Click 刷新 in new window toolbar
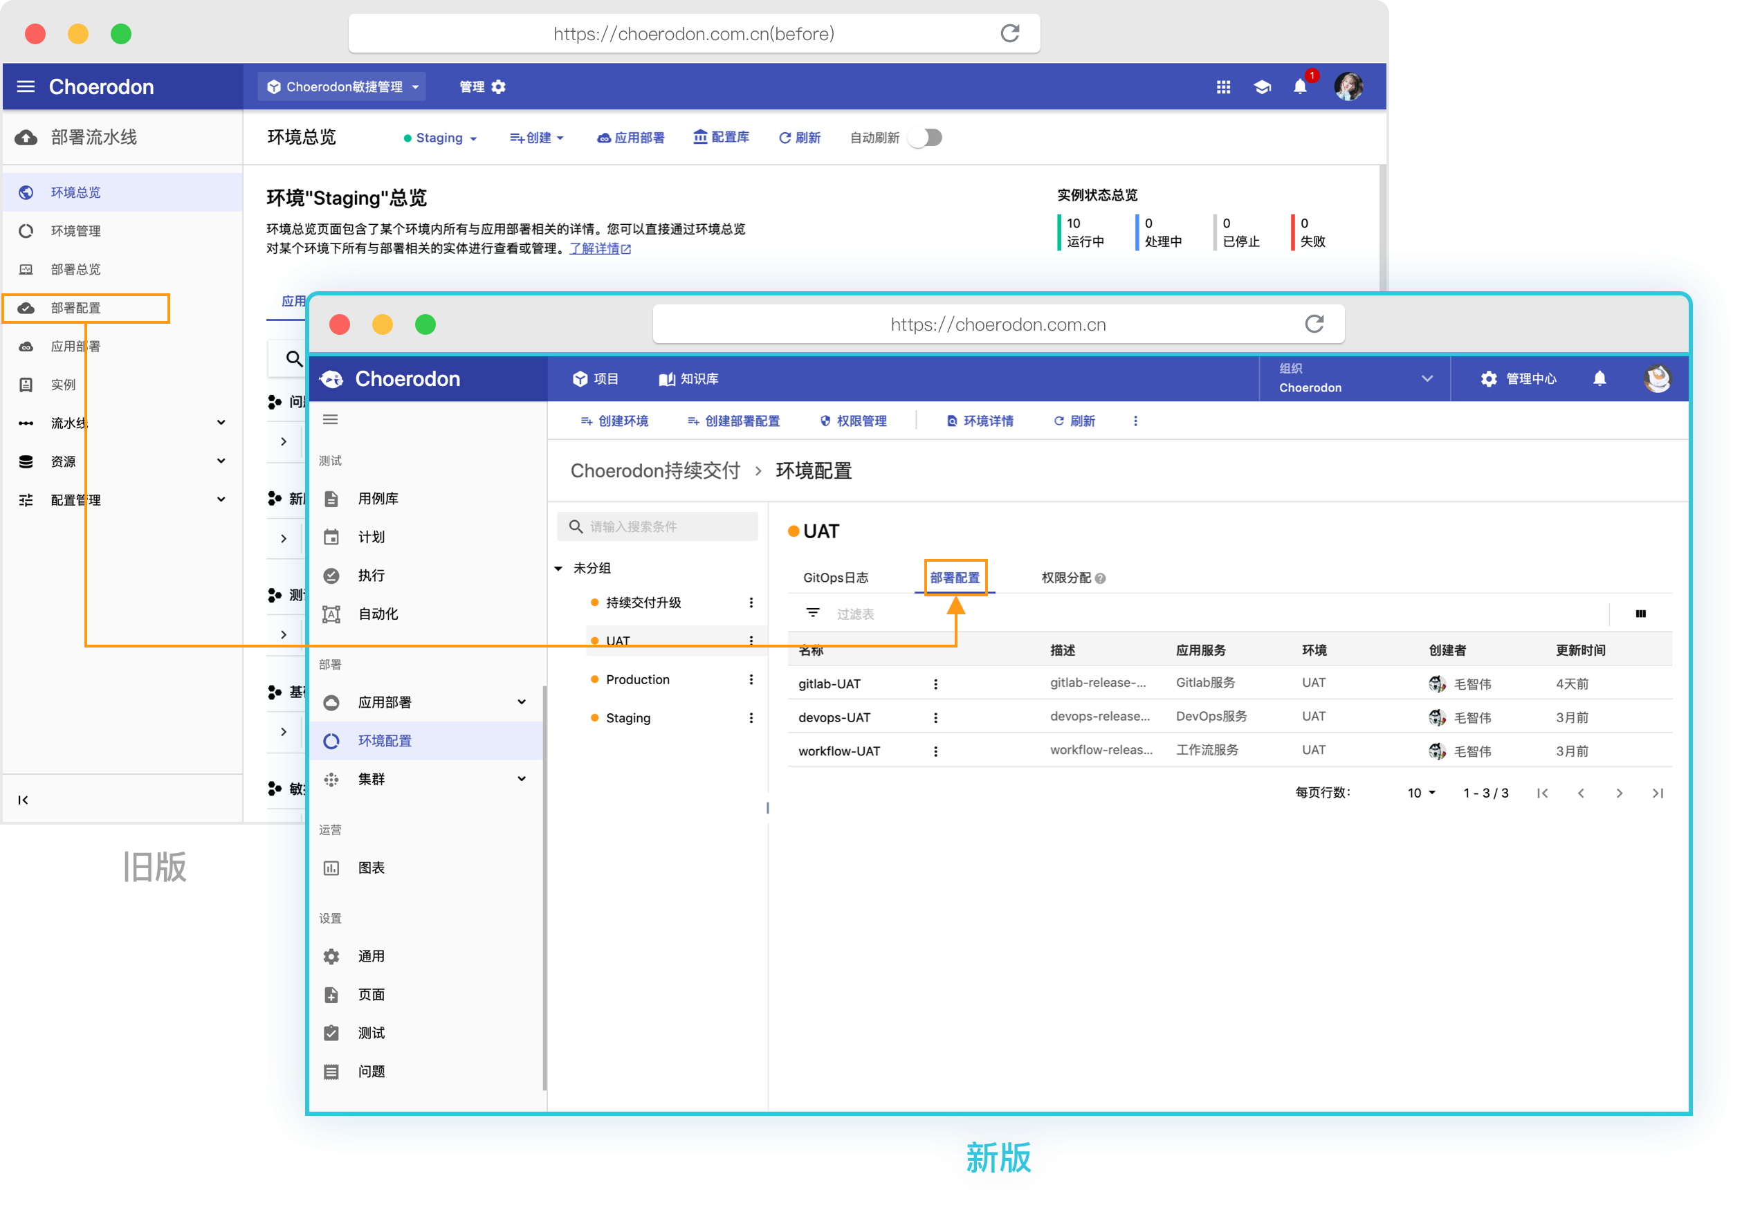The image size is (1760, 1212). coord(1074,421)
